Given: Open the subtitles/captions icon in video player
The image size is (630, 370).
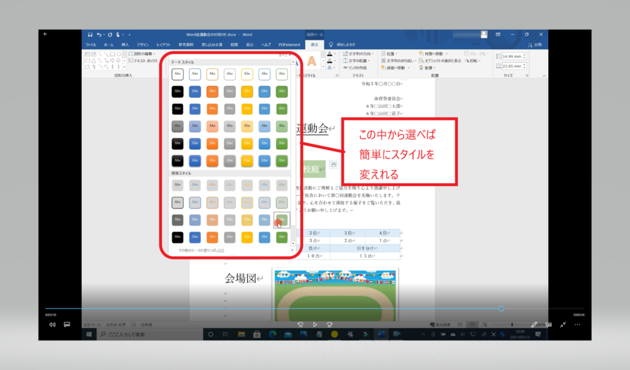Looking at the screenshot, I should pos(67,324).
